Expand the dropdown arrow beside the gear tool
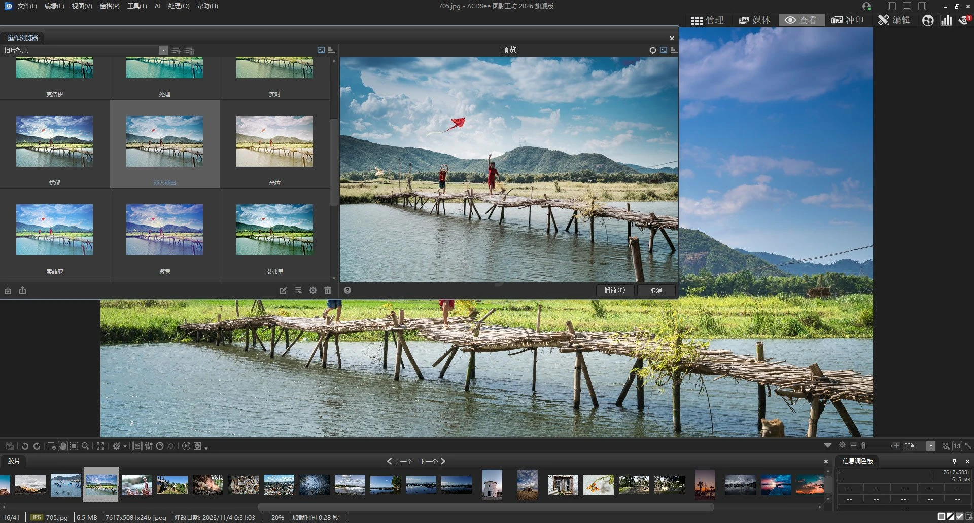The width and height of the screenshot is (974, 523). tap(125, 446)
